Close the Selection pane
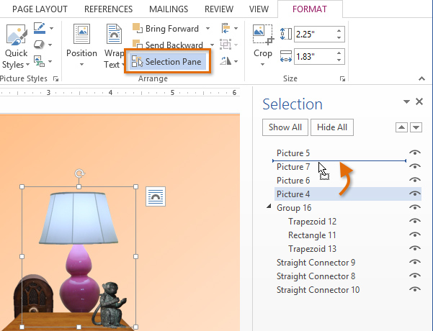 [419, 101]
